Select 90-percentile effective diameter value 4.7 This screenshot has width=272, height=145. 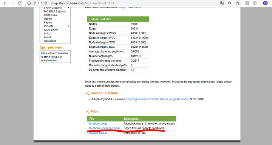[133, 70]
